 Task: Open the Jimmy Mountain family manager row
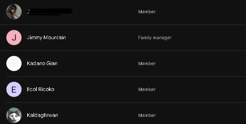coord(123,38)
